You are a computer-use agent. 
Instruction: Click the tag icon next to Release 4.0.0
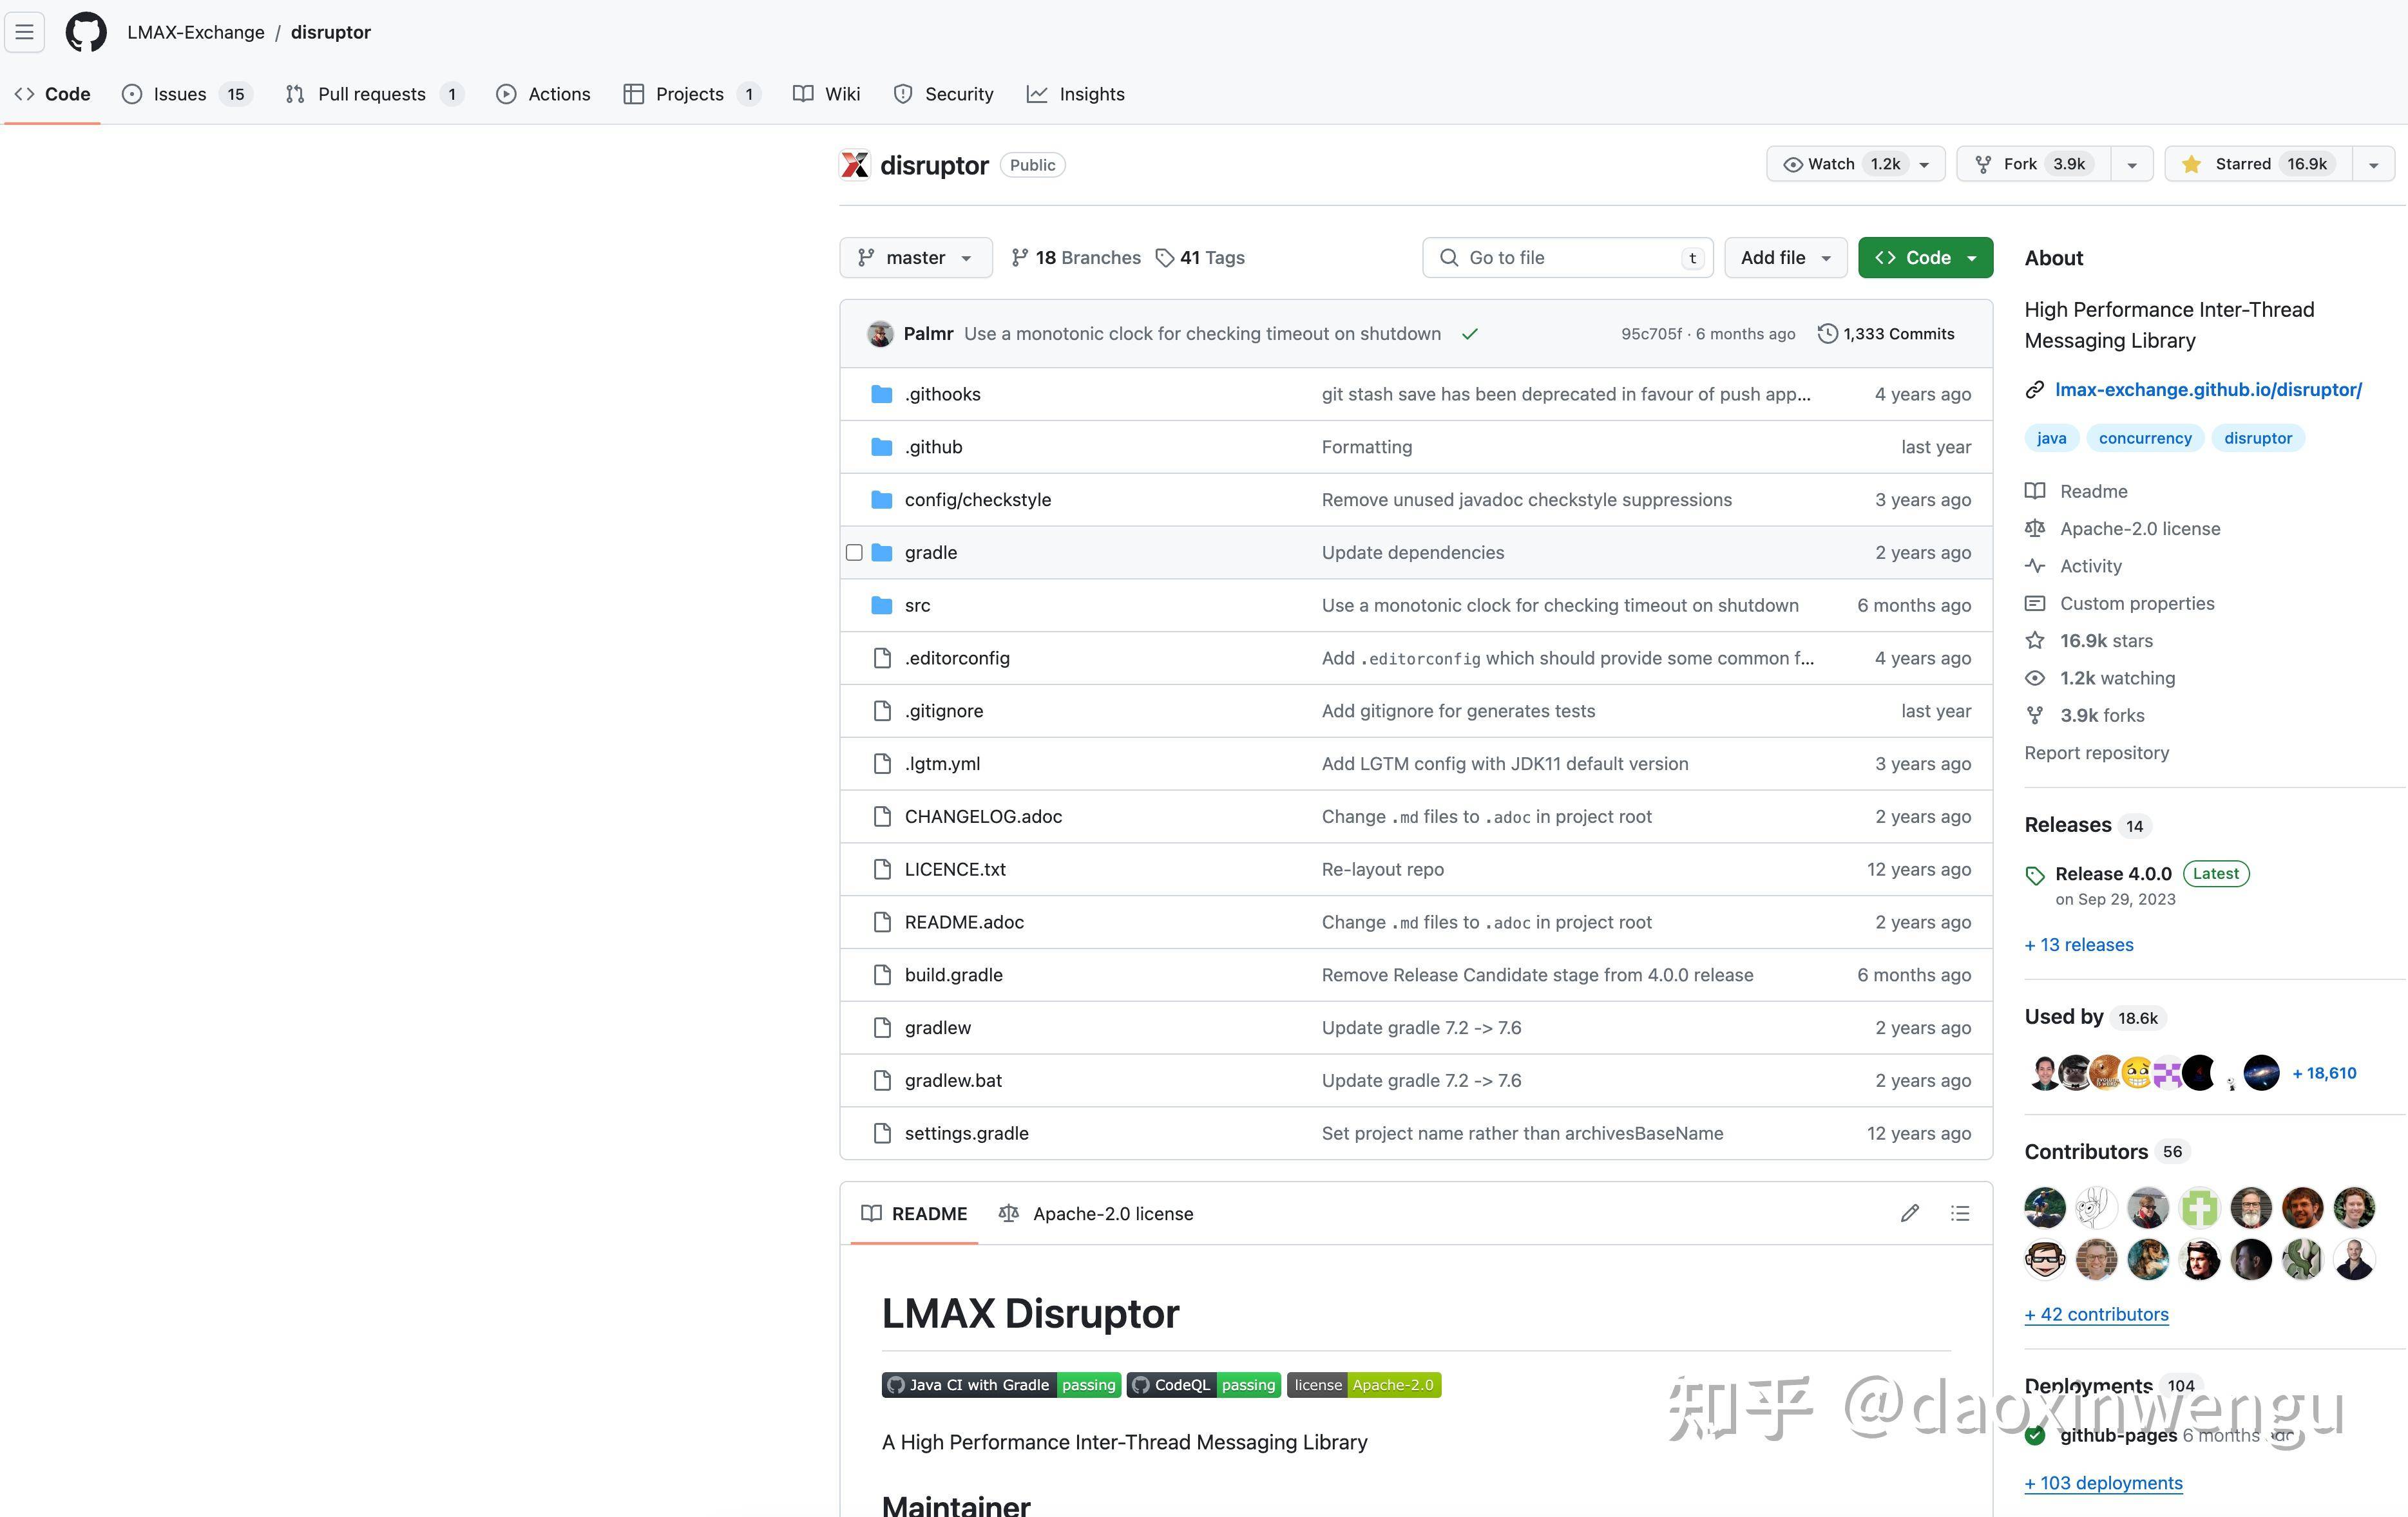(2035, 876)
